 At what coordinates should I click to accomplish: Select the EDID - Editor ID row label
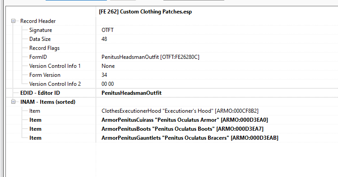pos(40,93)
